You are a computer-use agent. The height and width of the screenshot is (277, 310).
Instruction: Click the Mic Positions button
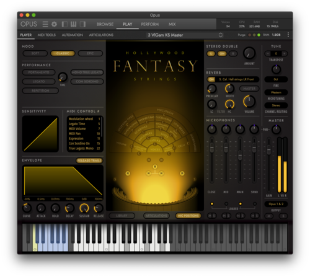pos(188,216)
